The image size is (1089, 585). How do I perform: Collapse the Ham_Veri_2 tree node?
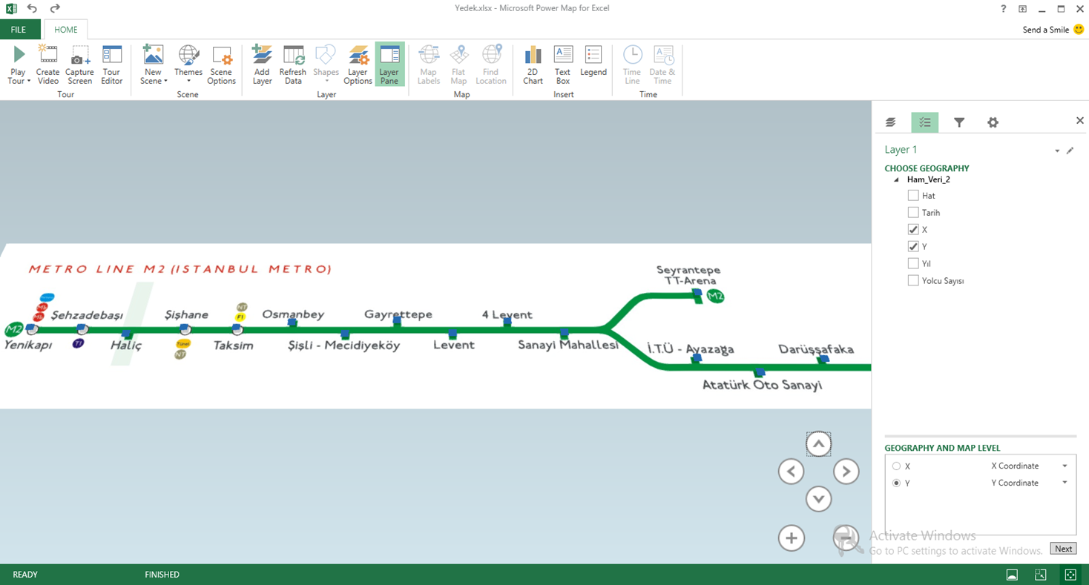pyautogui.click(x=896, y=179)
